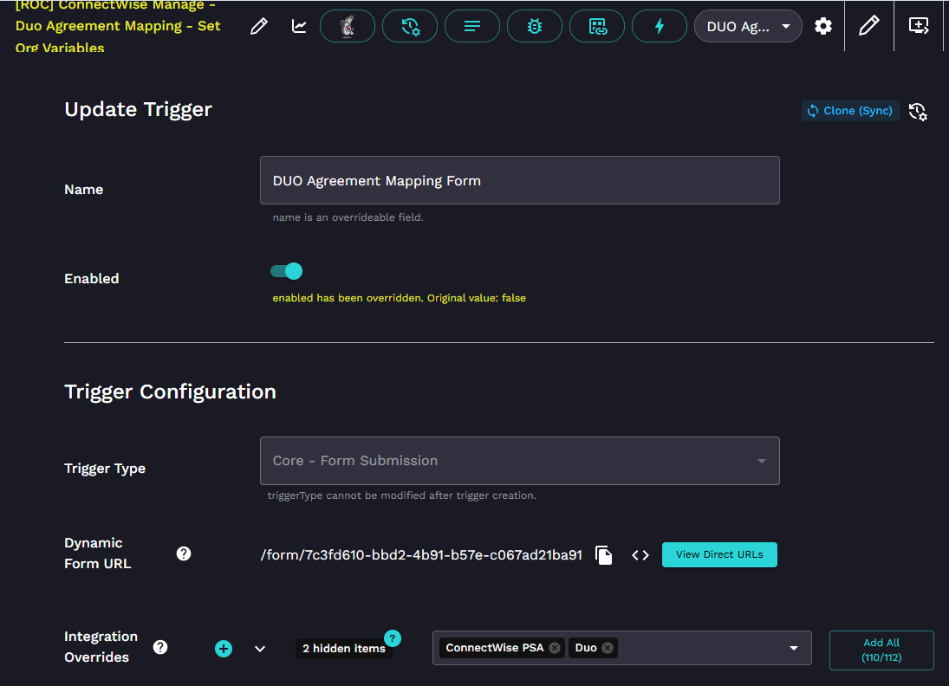This screenshot has height=686, width=949.
Task: Open the DUO Ag... trigger dropdown
Action: click(747, 26)
